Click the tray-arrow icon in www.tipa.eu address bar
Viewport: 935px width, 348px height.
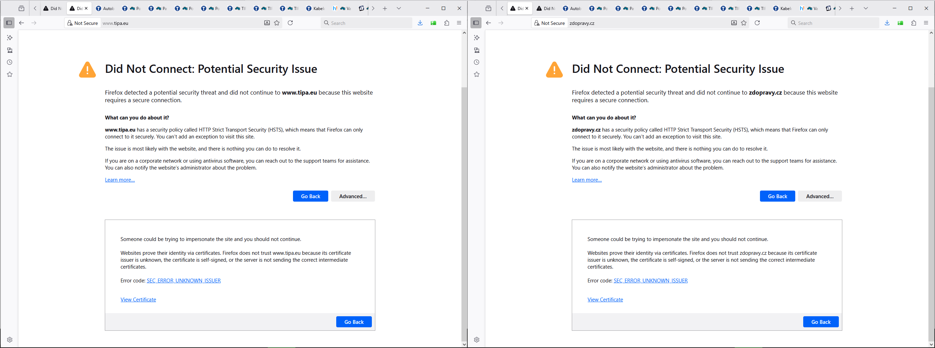pos(267,23)
